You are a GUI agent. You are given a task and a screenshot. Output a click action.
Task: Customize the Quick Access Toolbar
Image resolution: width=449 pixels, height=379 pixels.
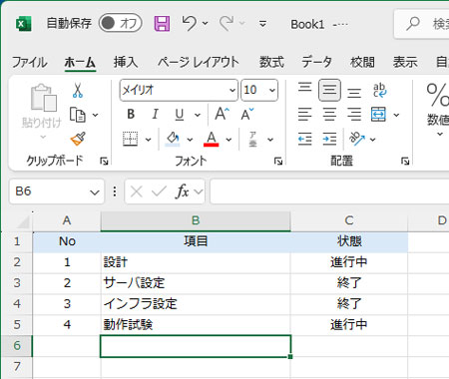[262, 24]
